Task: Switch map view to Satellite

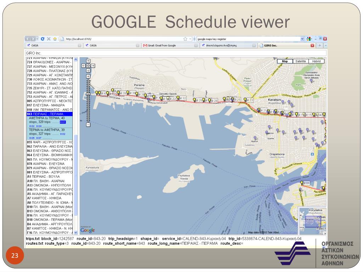Action: (301, 61)
